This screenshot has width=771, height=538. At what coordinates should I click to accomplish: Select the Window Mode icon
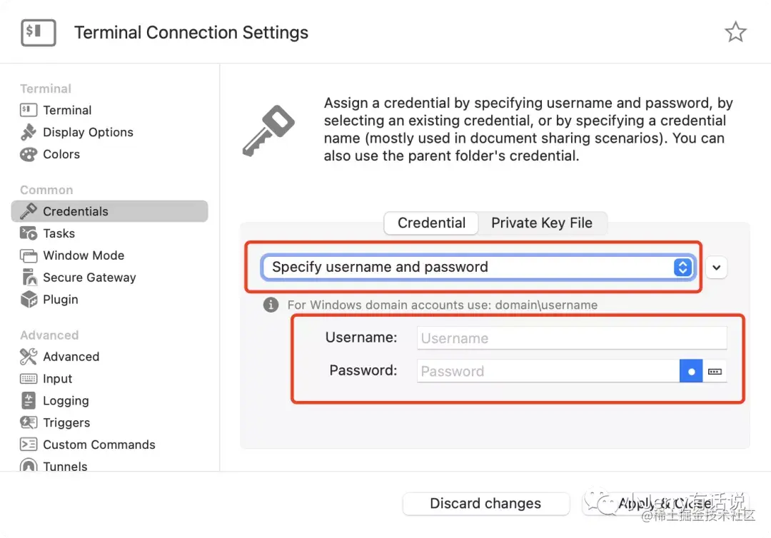pos(29,255)
